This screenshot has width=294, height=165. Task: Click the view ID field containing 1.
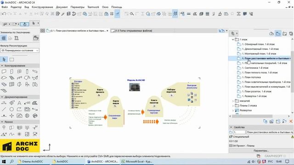click(239, 132)
